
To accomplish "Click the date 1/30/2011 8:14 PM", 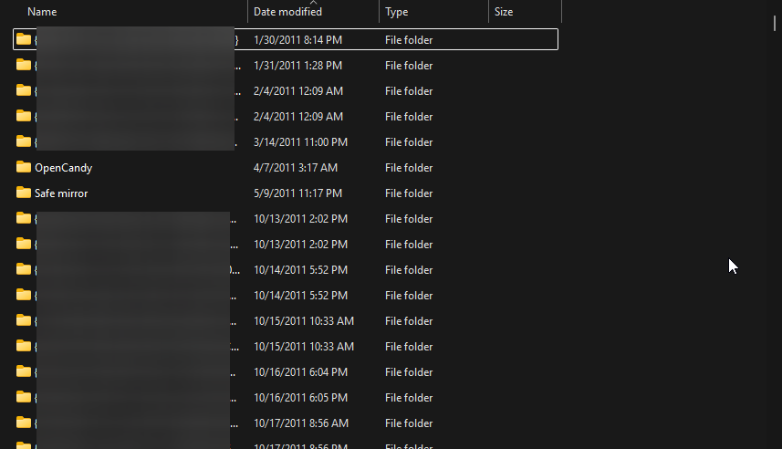I will coord(297,40).
